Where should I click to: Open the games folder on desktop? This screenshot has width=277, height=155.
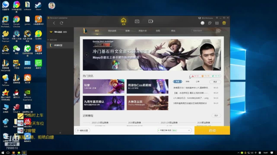click(x=27, y=20)
